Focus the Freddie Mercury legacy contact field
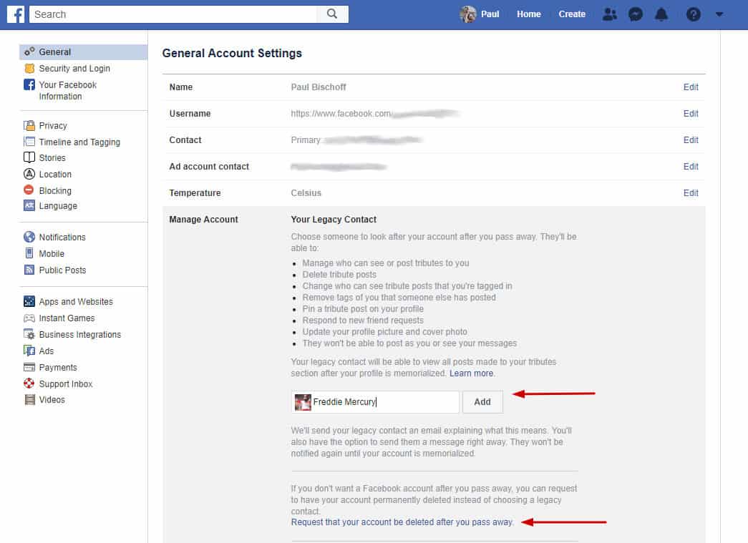The image size is (748, 543). coord(375,402)
